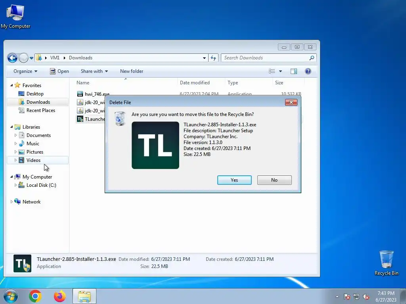Click the first jdk-20 file icon
The image size is (406, 304).
pyautogui.click(x=80, y=103)
